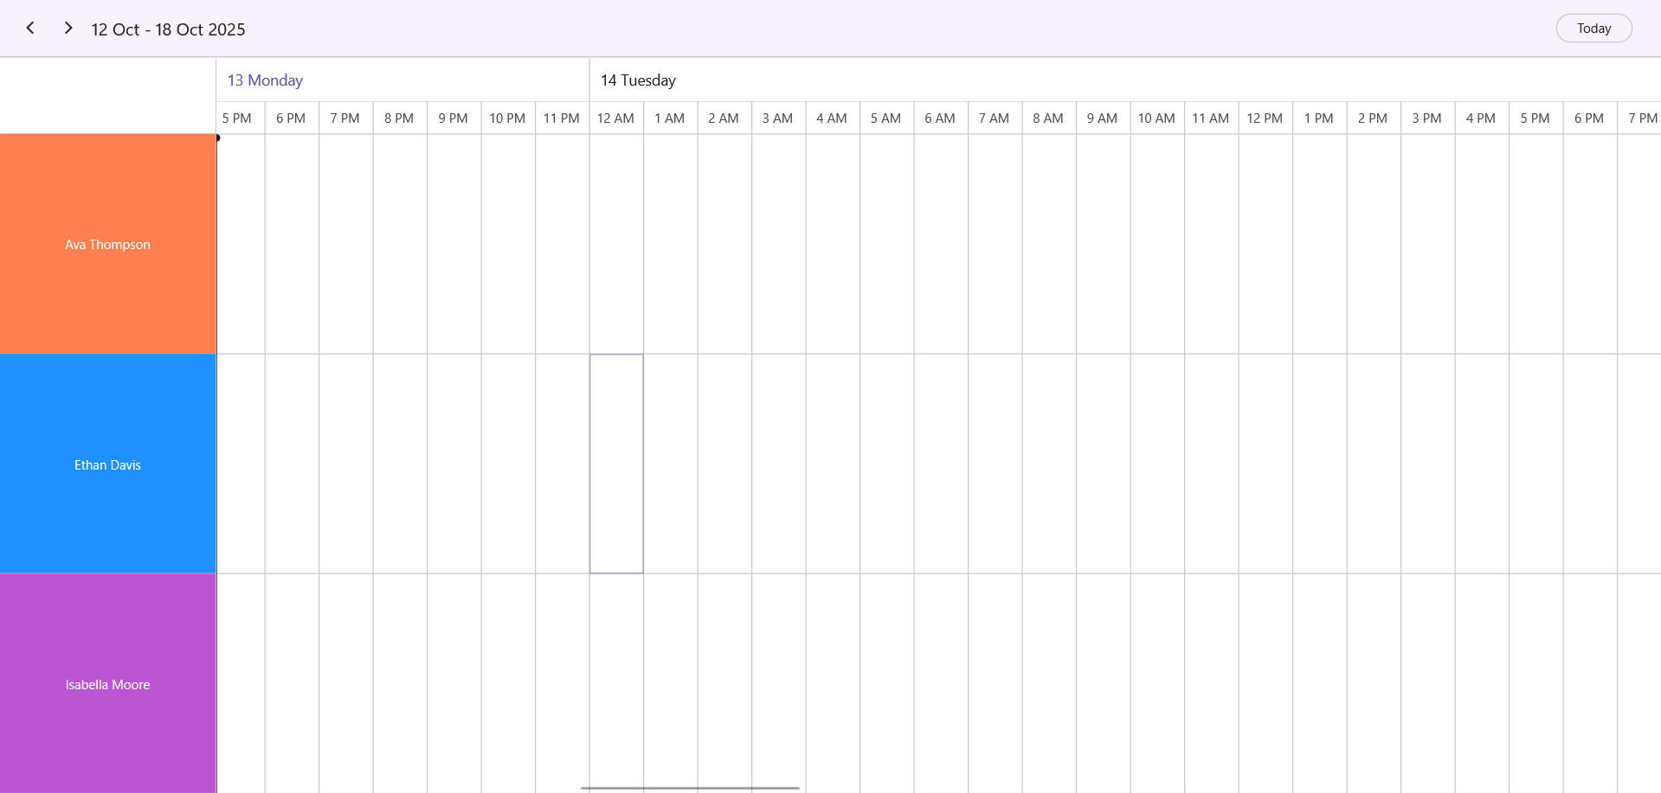Click Tuesday 9 AM cell in Ethan Davis row
Screen dimensions: 1661x793
point(1103,464)
